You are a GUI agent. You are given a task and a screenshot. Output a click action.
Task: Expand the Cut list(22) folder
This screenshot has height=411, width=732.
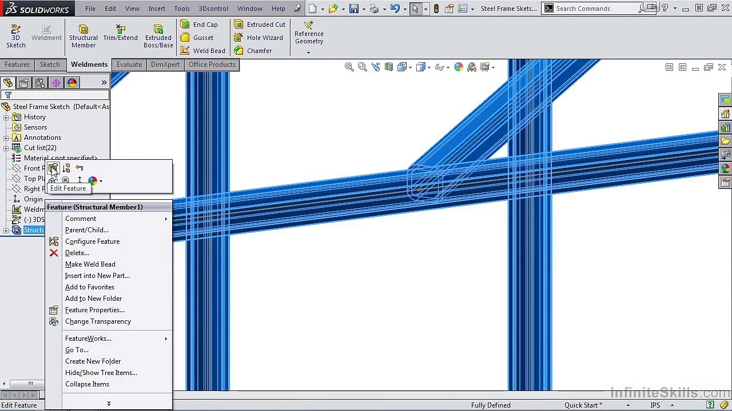(x=6, y=148)
